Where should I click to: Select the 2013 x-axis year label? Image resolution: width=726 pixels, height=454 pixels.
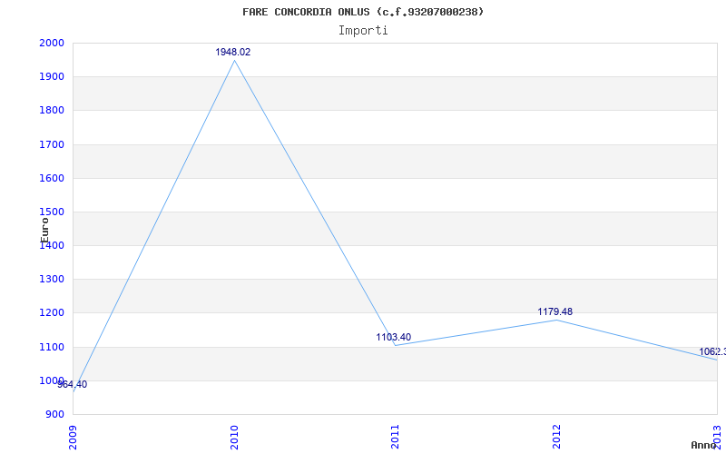click(718, 438)
